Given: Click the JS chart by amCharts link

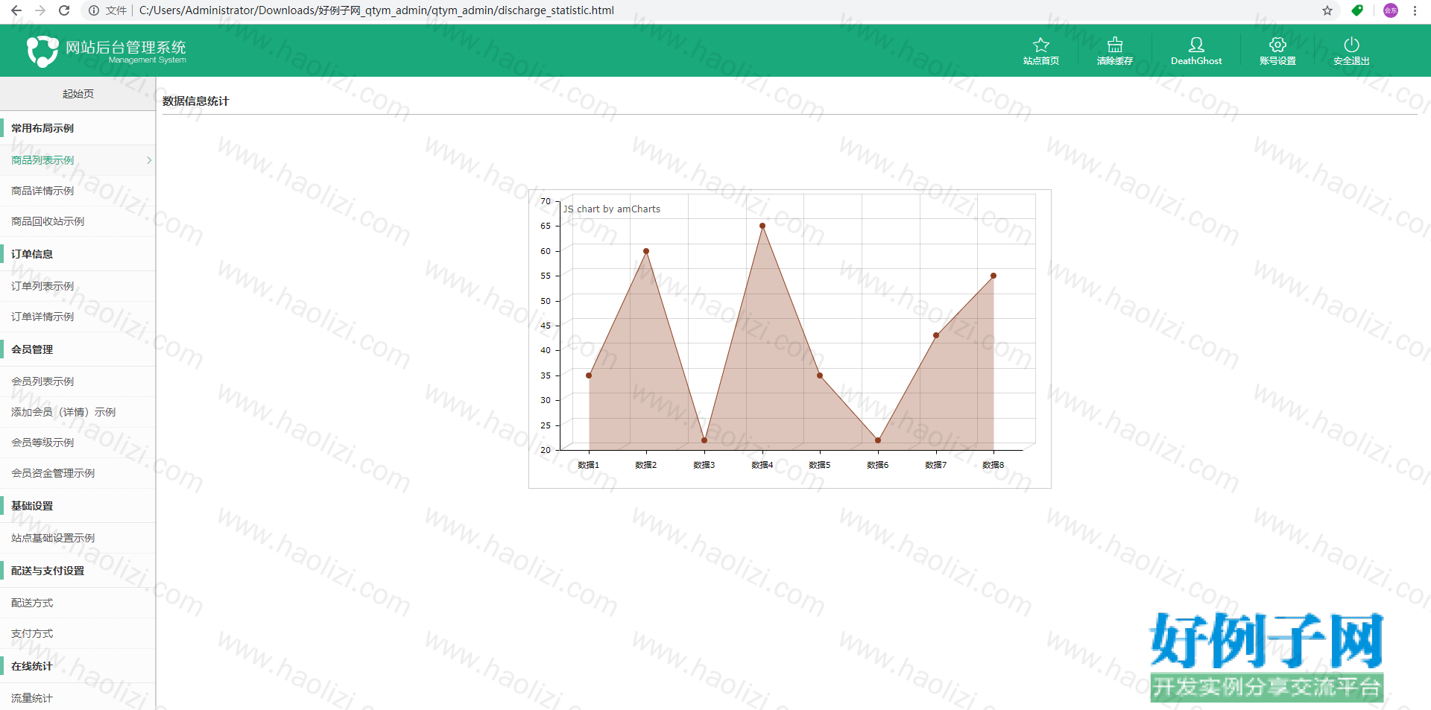Looking at the screenshot, I should coord(612,209).
